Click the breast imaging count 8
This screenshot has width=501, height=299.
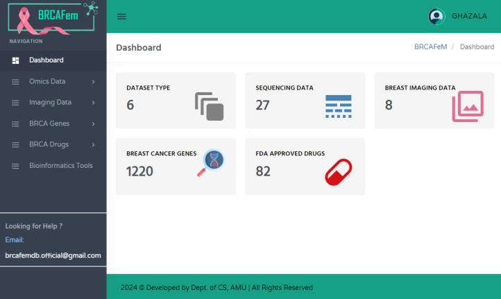389,105
